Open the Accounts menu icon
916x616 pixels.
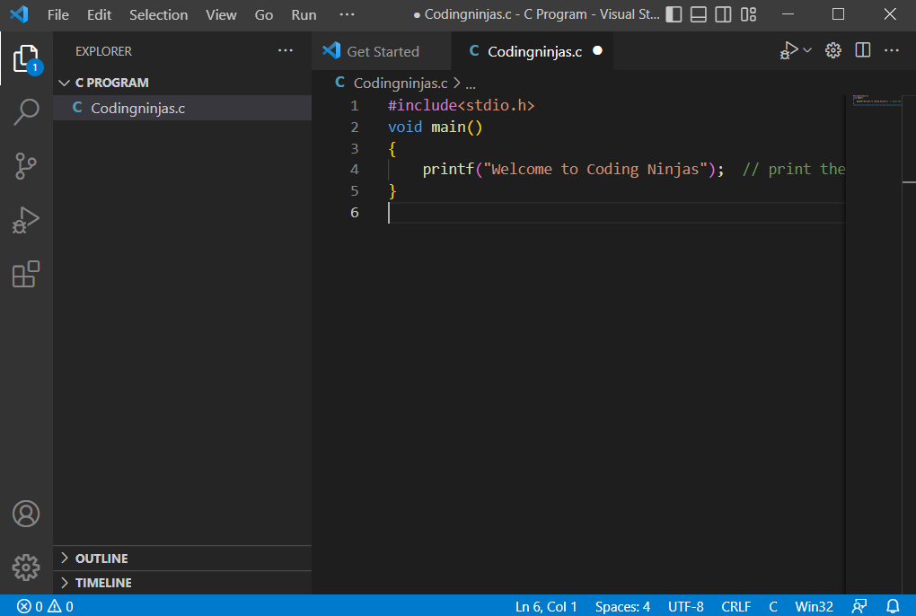tap(26, 514)
